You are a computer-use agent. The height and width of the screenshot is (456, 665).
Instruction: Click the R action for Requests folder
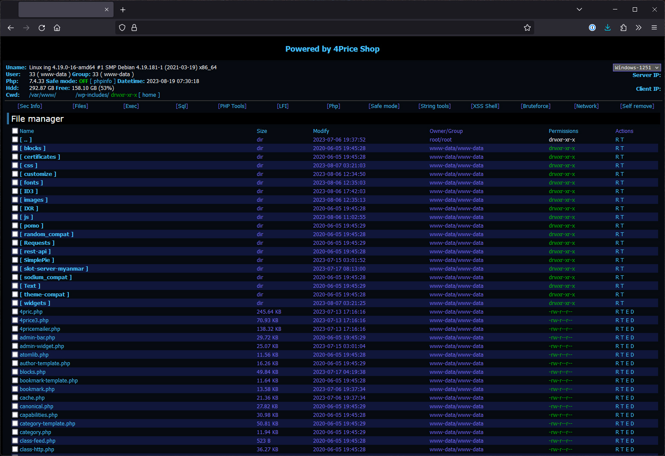(x=617, y=243)
